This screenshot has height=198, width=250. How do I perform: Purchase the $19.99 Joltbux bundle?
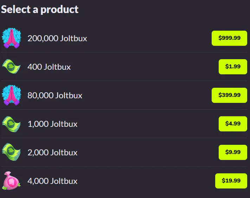click(x=231, y=181)
